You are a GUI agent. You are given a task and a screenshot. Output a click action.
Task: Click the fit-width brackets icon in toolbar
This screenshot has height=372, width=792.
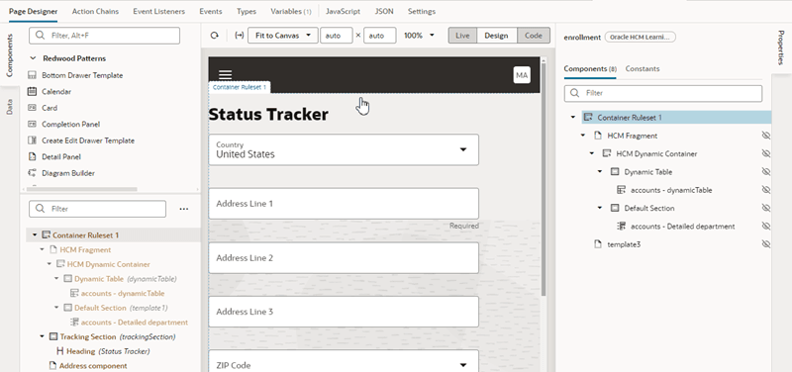pos(240,36)
